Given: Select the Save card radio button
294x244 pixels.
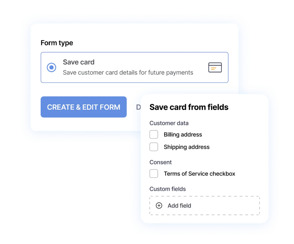Looking at the screenshot, I should 51,67.
